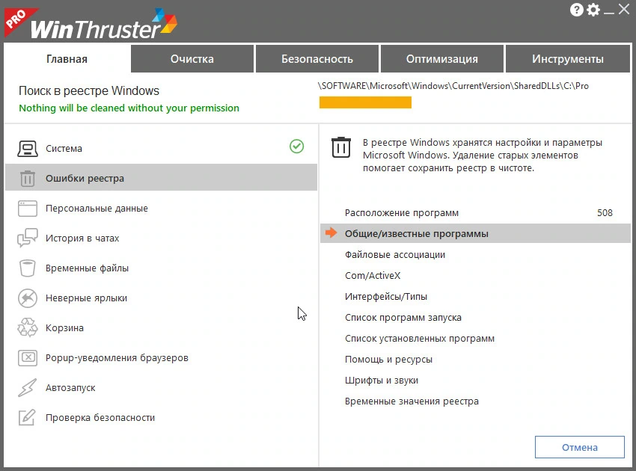
Task: Open settings via the gear icon
Action: coord(593,10)
